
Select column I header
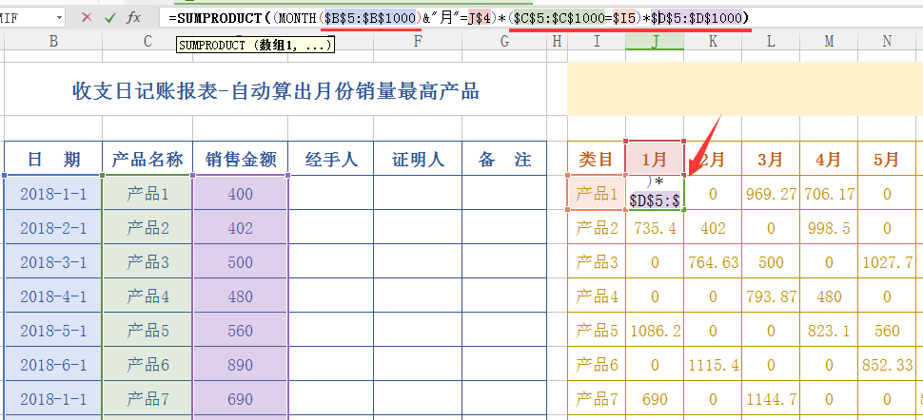point(597,41)
